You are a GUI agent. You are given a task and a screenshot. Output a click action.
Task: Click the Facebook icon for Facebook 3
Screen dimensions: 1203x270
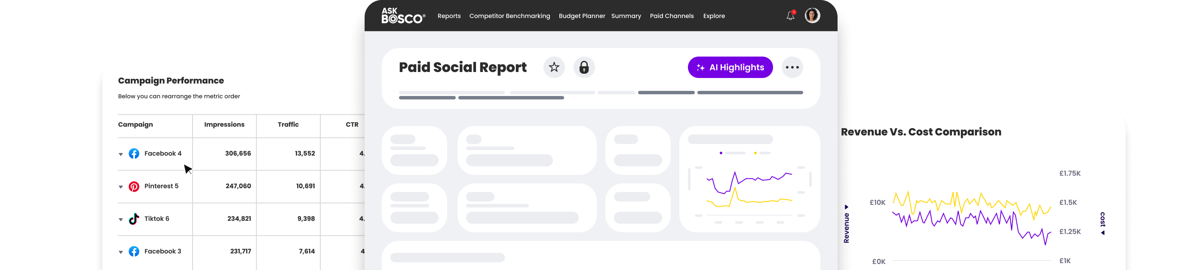point(134,252)
